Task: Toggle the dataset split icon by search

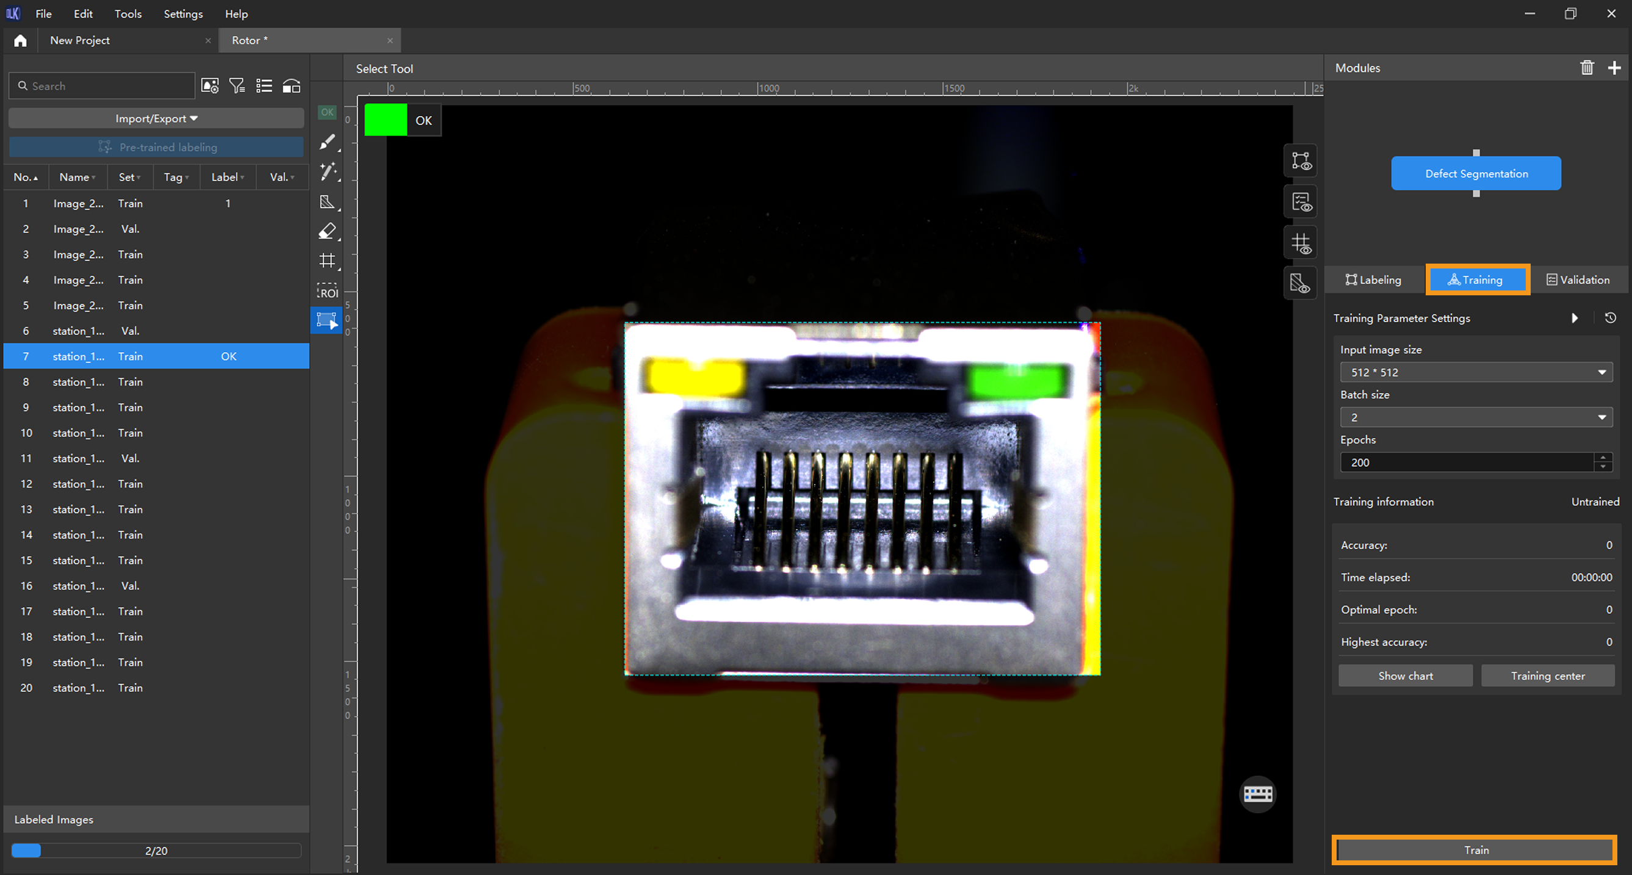Action: (292, 86)
